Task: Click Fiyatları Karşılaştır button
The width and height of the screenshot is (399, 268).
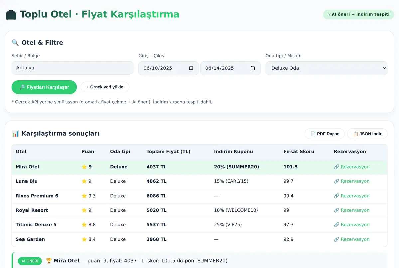Action: pyautogui.click(x=44, y=87)
